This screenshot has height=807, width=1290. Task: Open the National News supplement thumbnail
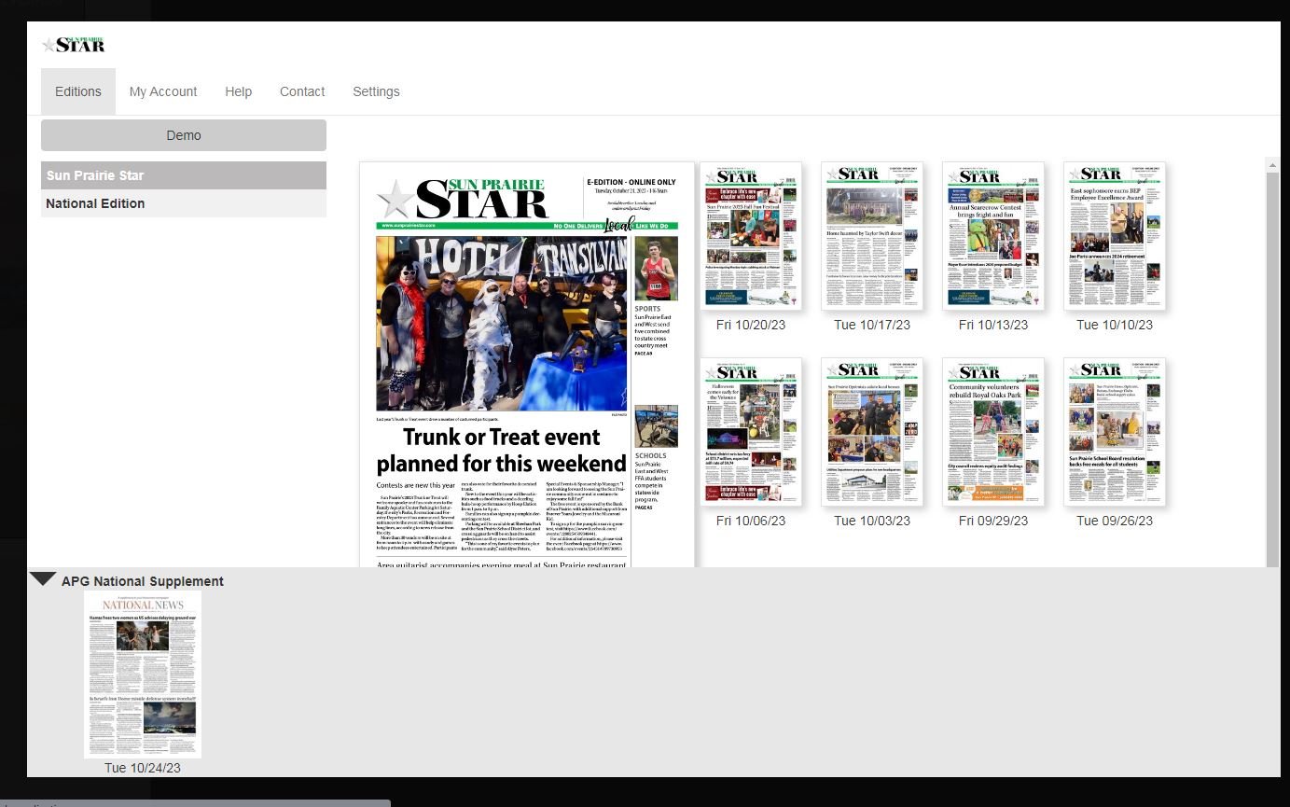click(x=143, y=674)
